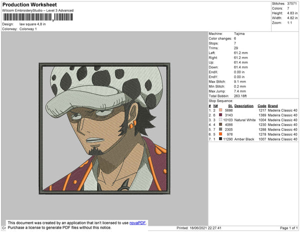
Task: Click the 'Stop Sequence:' heading
Action: point(221,101)
